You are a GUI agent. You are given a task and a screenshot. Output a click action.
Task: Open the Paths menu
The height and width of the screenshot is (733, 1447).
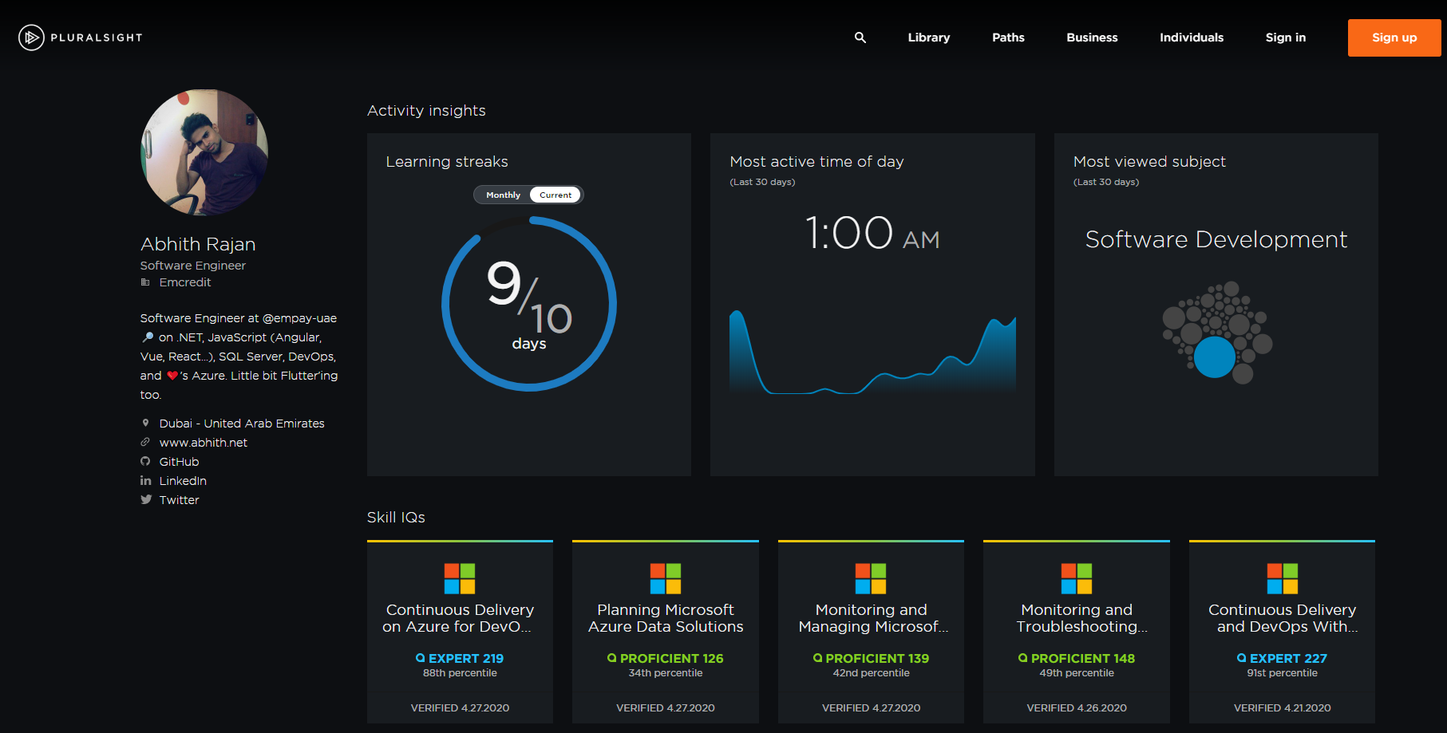point(1007,37)
